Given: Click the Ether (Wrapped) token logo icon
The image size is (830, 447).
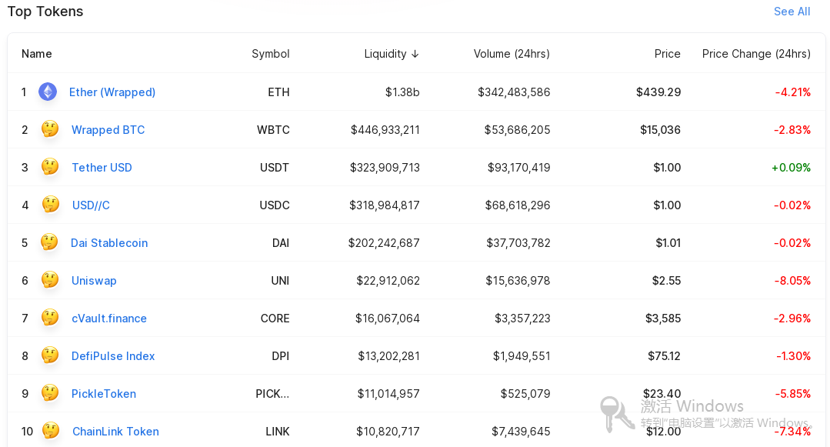Looking at the screenshot, I should [48, 92].
